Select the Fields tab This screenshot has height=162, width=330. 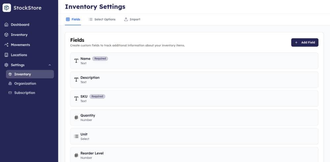pyautogui.click(x=73, y=19)
